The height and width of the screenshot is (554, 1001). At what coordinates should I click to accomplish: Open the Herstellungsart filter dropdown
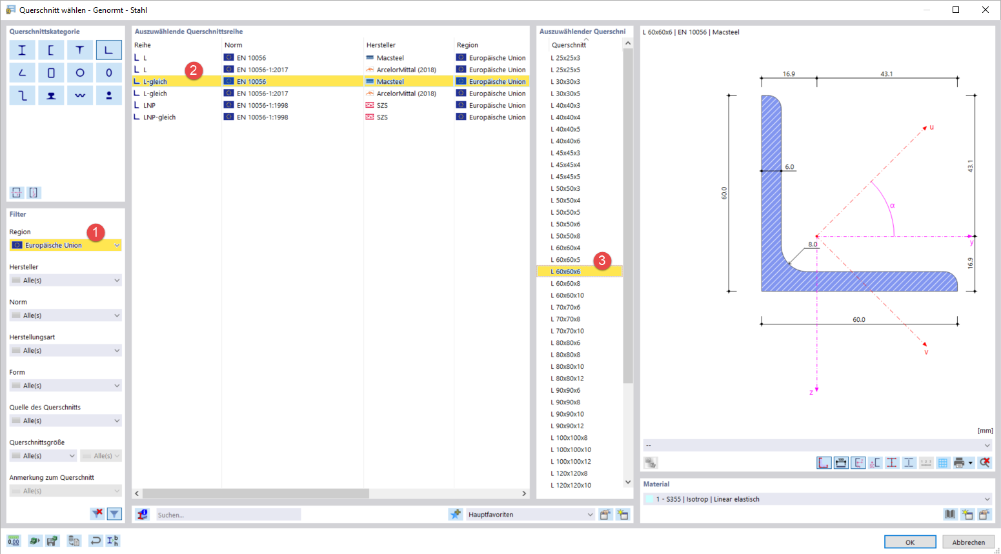66,350
